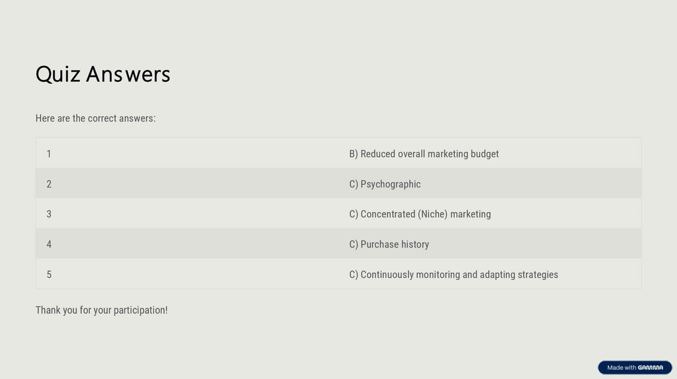Click question number 4 cell
The height and width of the screenshot is (379, 677).
pyautogui.click(x=49, y=244)
